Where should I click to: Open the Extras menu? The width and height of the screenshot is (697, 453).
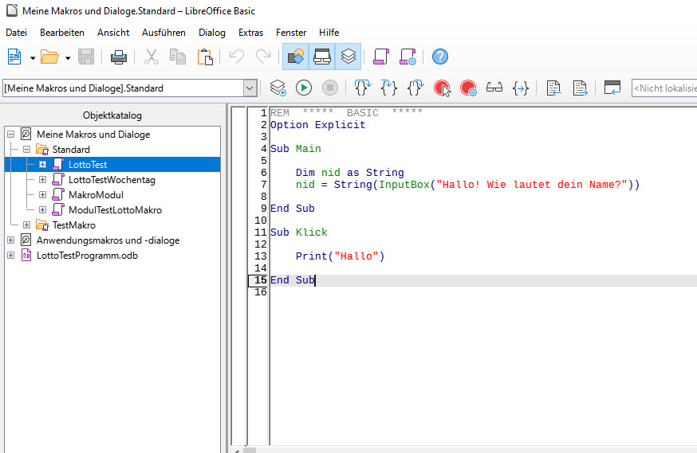(x=250, y=33)
